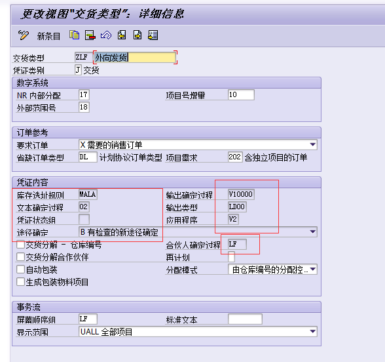Click the 事务流 section header
The height and width of the screenshot is (362, 385).
pyautogui.click(x=166, y=307)
